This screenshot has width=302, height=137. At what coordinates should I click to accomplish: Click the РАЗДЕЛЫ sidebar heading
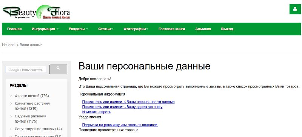18,86
